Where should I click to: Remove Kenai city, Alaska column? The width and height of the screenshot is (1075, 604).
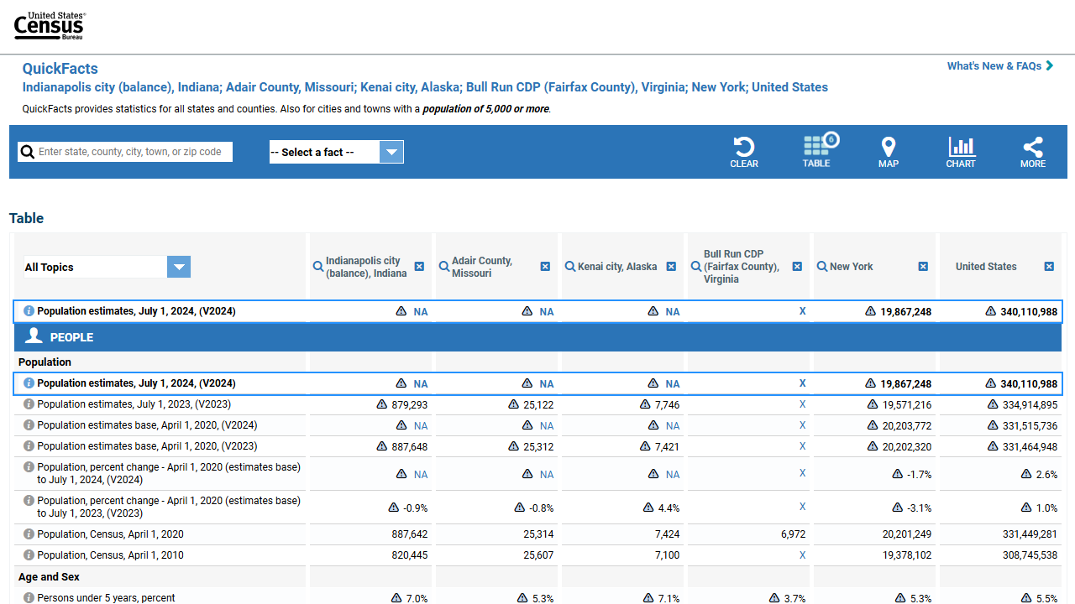pos(671,267)
